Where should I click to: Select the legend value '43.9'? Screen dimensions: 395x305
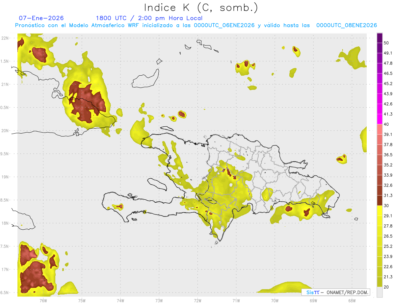point(388,94)
